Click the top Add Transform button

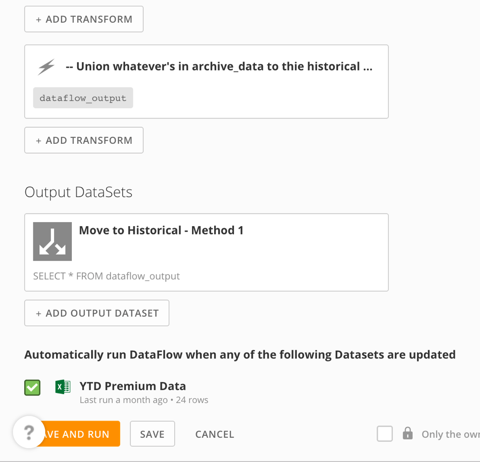84,19
